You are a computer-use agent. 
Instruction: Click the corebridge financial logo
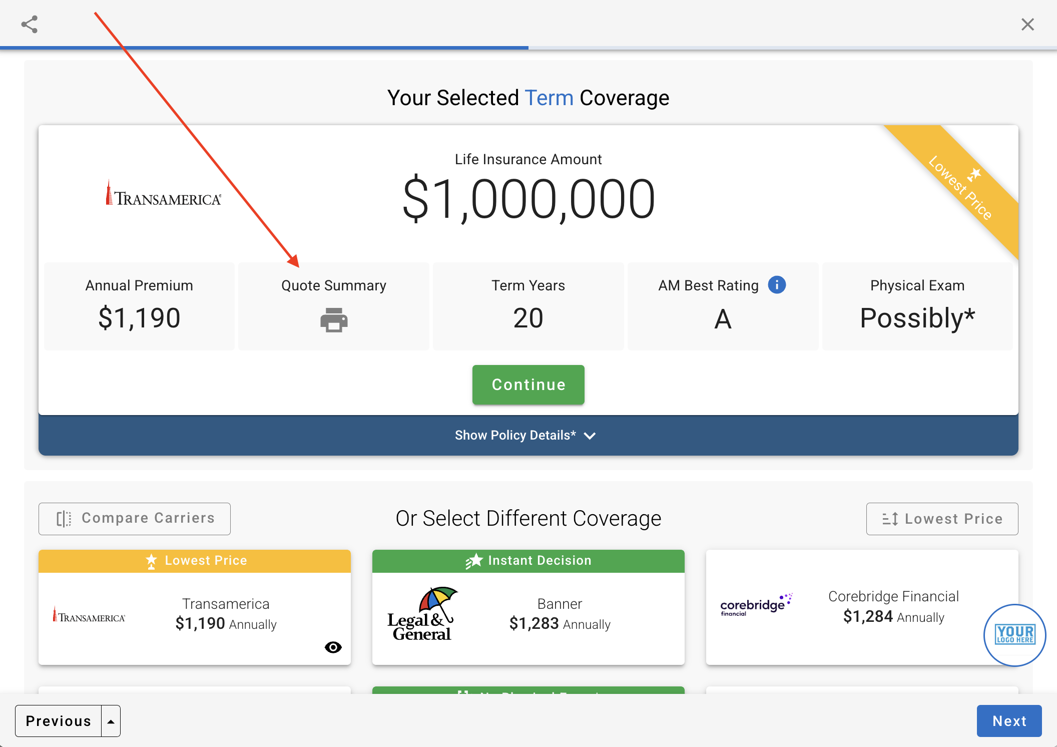[756, 605]
